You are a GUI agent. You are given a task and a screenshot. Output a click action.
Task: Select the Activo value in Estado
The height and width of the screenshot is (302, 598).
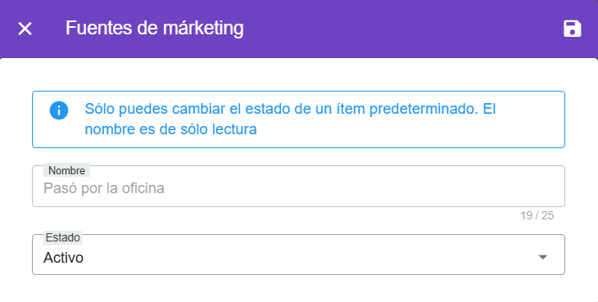[x=63, y=258]
